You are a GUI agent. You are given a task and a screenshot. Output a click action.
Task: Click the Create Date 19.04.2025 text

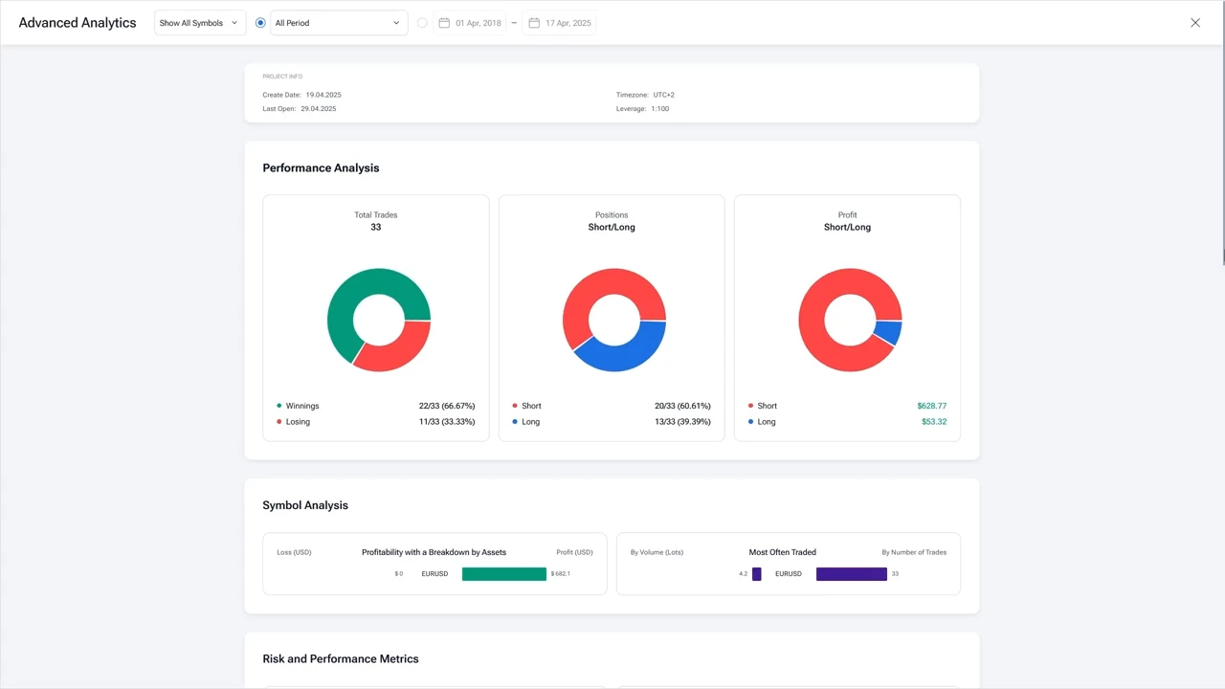302,95
